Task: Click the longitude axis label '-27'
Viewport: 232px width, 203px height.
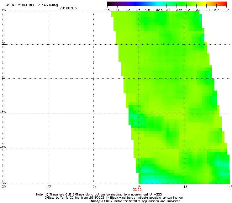Action: pos(48,187)
